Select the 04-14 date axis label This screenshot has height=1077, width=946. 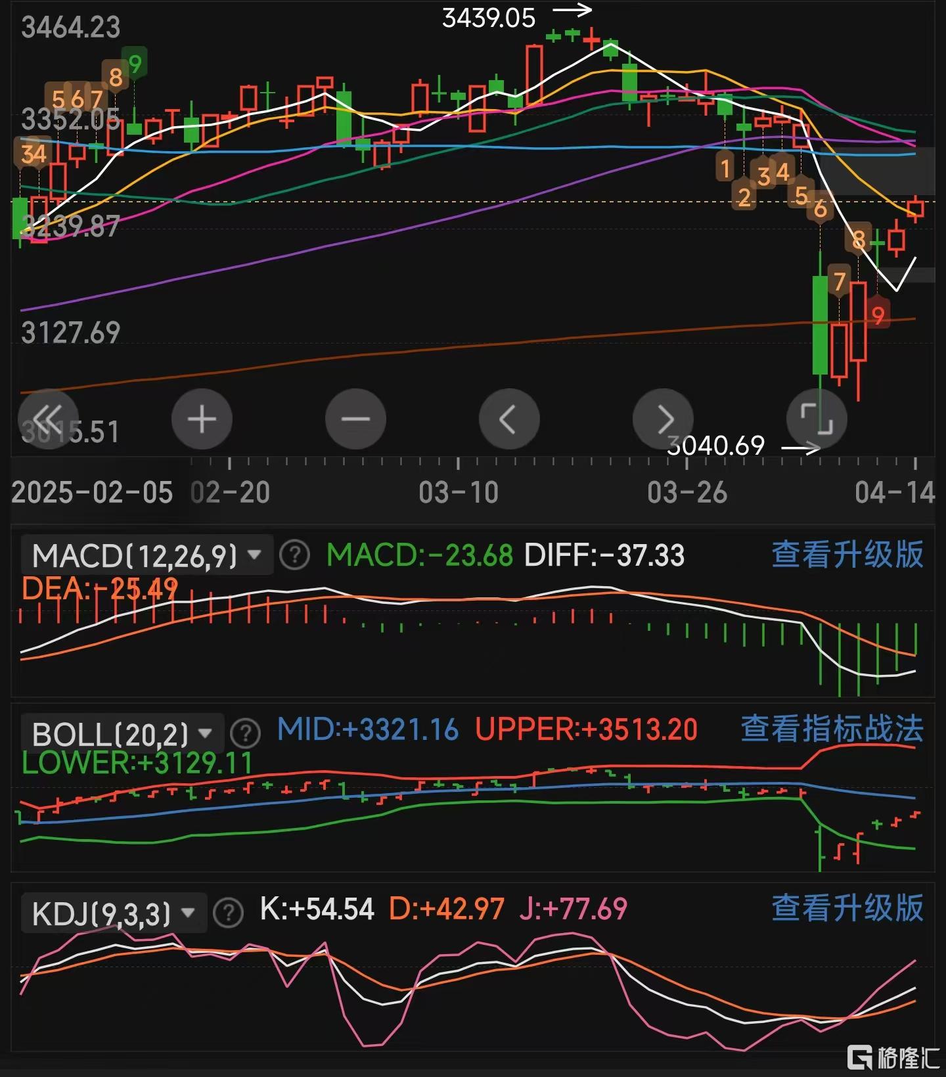tap(895, 493)
